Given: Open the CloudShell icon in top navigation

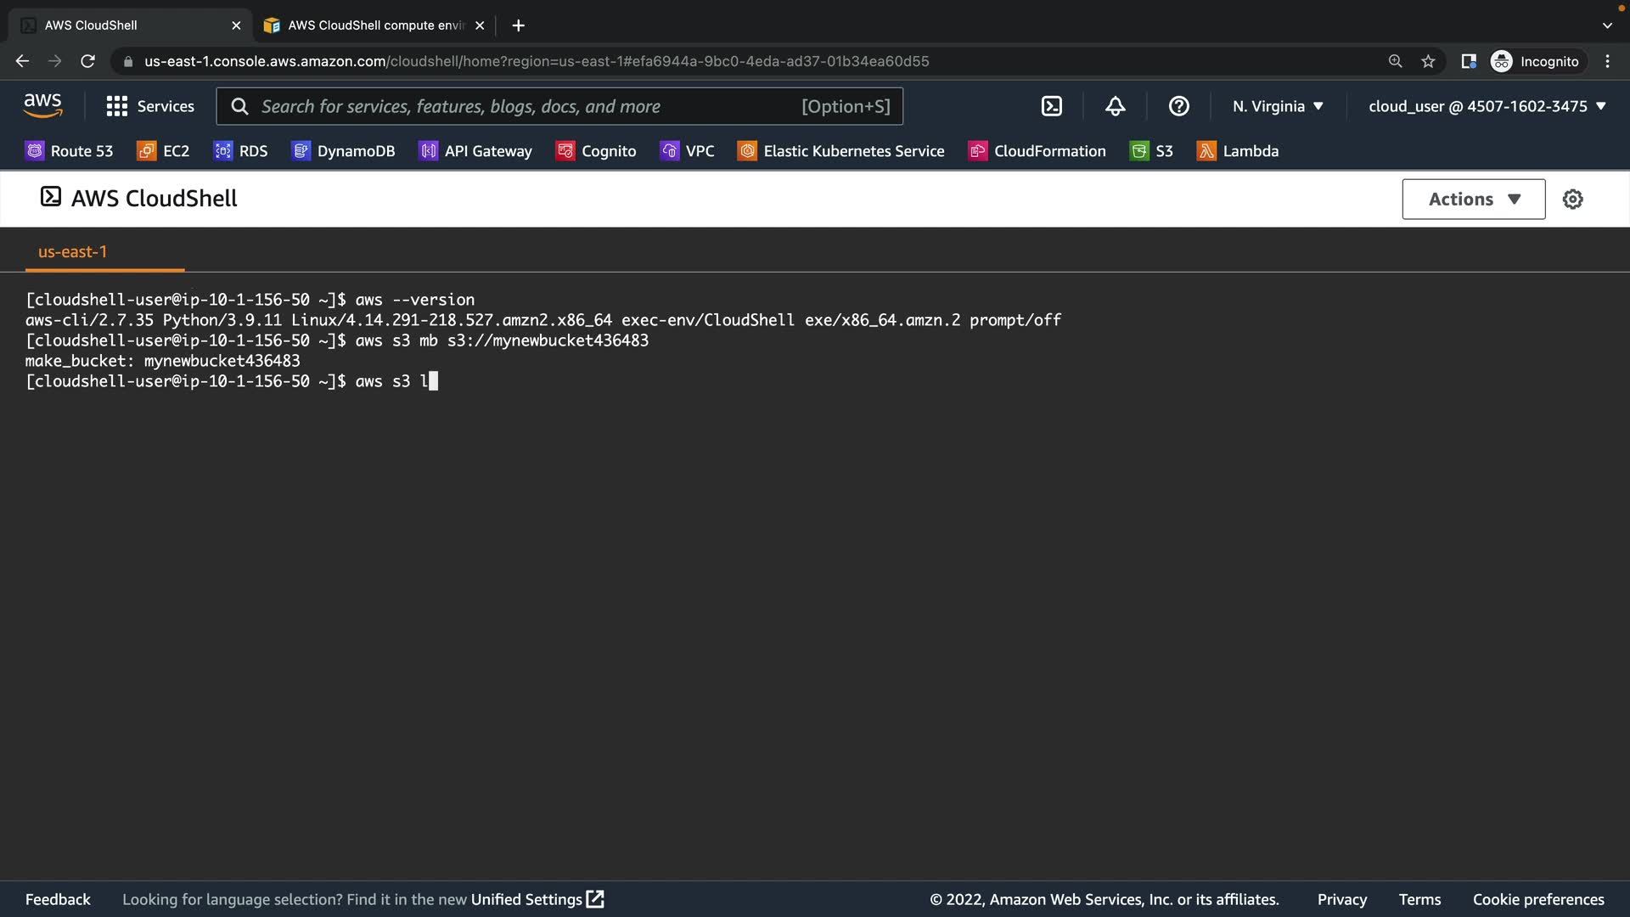Looking at the screenshot, I should (1051, 106).
